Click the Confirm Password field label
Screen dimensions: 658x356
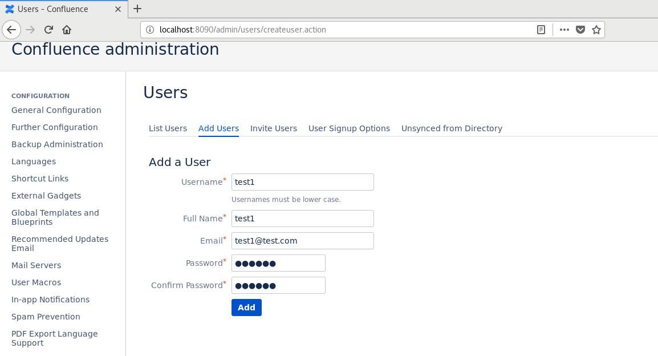(x=188, y=285)
